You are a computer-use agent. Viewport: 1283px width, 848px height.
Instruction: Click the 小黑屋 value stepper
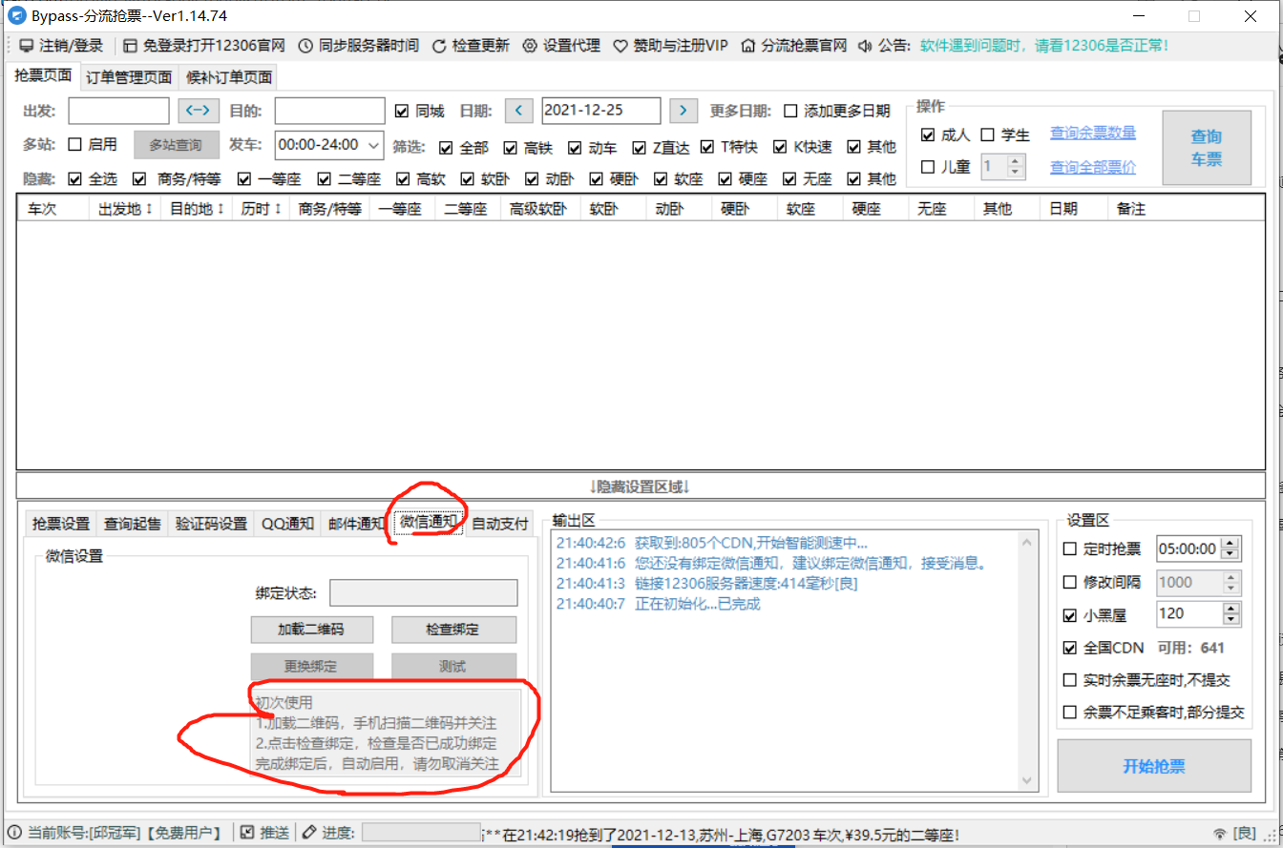point(1230,612)
